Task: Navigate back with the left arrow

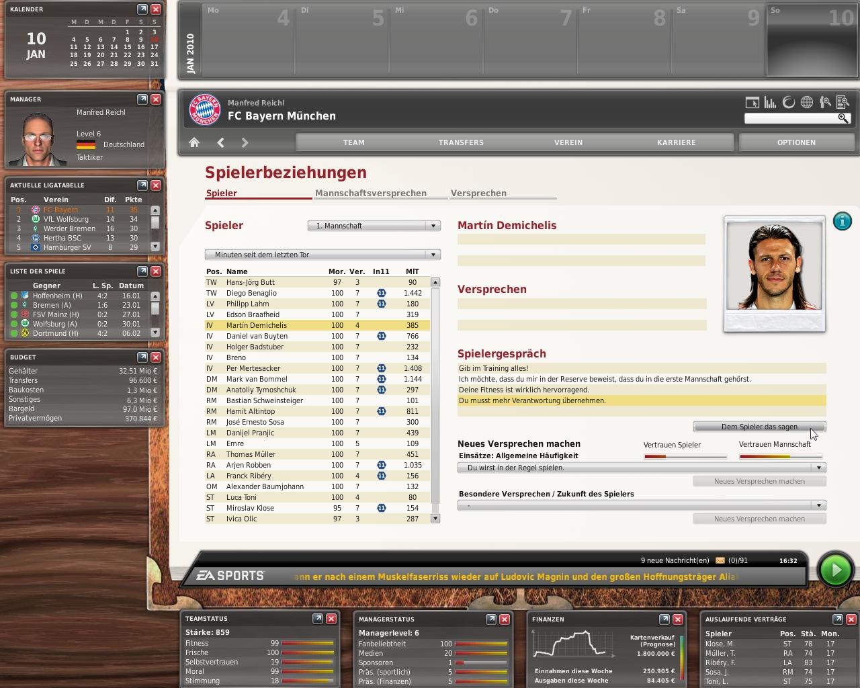Action: (220, 142)
